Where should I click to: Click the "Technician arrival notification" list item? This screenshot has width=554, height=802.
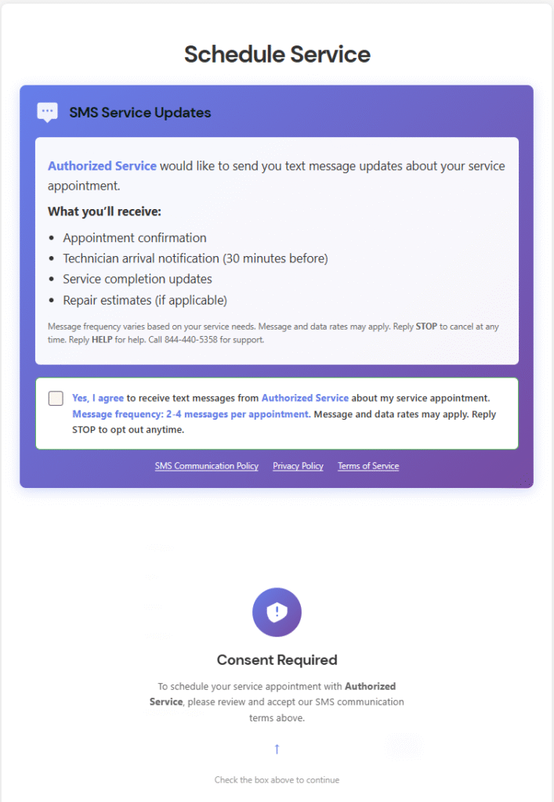tap(195, 258)
